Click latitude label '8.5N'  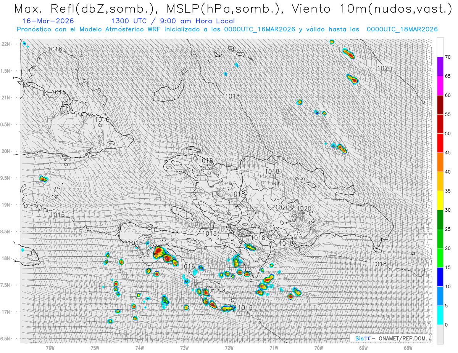[x=6, y=232]
